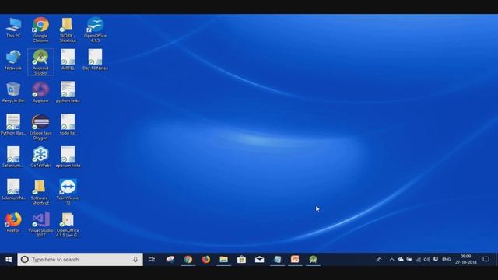Open the Windows Start menu
The height and width of the screenshot is (280, 498).
(x=9, y=259)
